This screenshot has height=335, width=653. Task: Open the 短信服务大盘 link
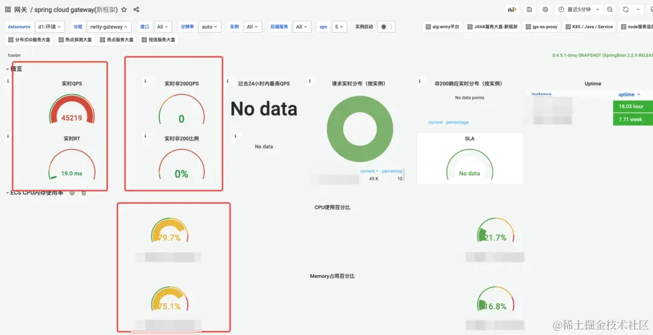[x=158, y=39]
